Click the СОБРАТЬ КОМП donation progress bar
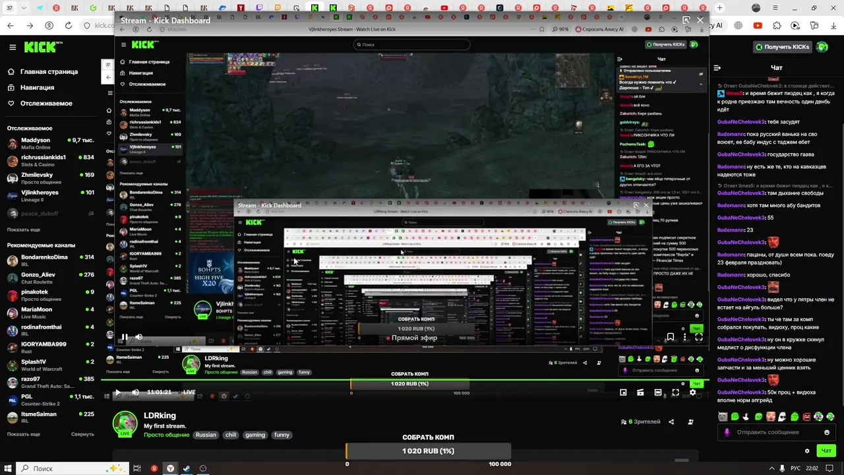Viewport: 844px width, 475px height. 428,451
